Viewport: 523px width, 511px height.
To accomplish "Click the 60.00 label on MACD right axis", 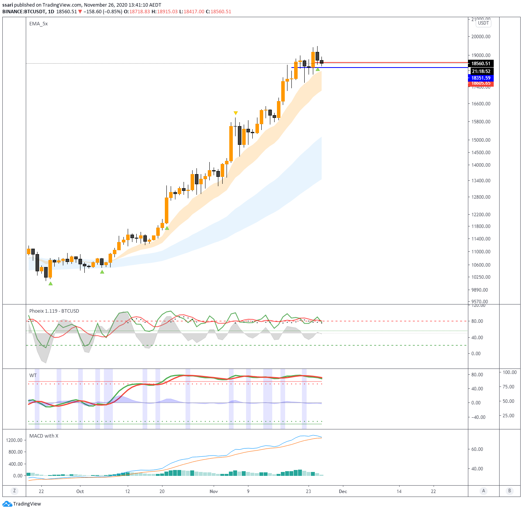I will pos(477,449).
